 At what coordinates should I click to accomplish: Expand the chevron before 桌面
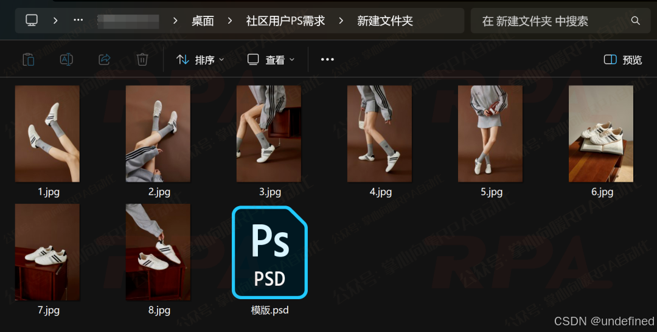[x=175, y=21]
